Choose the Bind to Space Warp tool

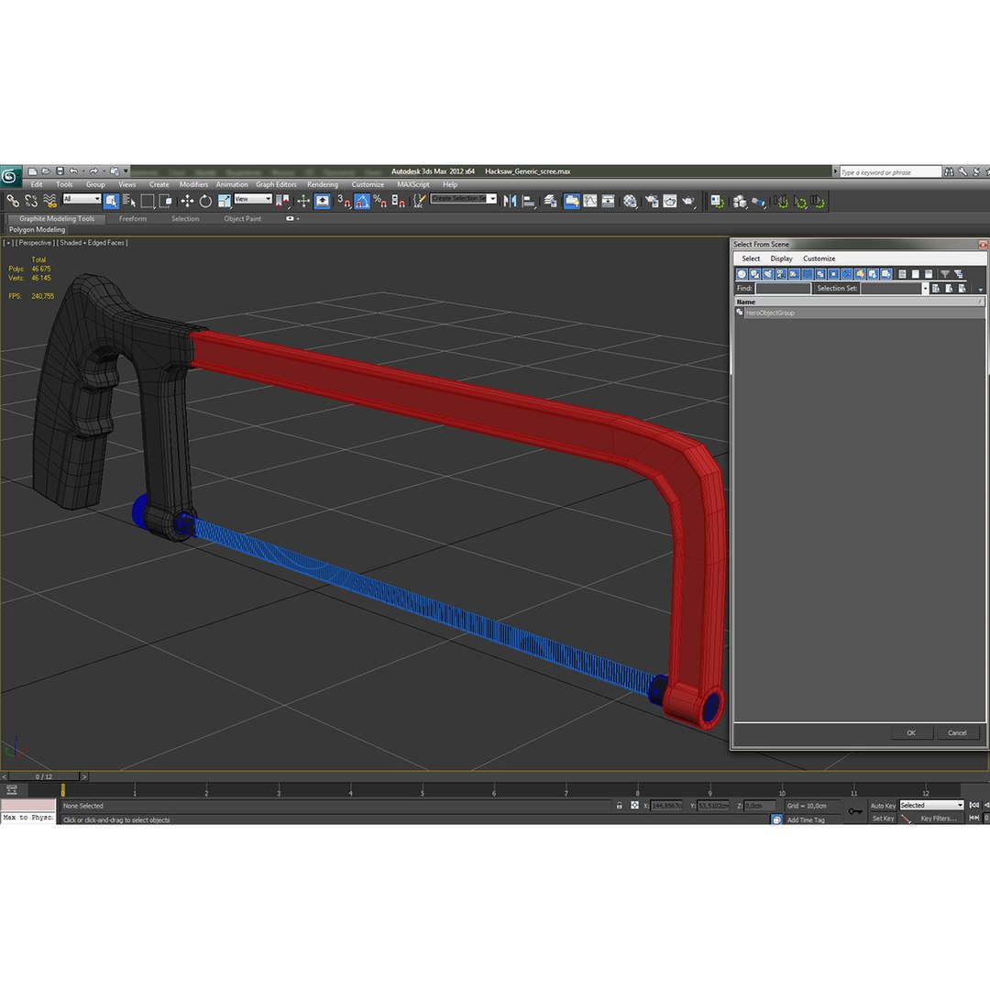(x=49, y=201)
